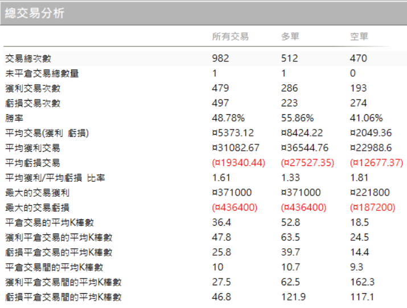Screen dimensions: 407x308
Task: Click short average bars 18.5
Action: 360,223
